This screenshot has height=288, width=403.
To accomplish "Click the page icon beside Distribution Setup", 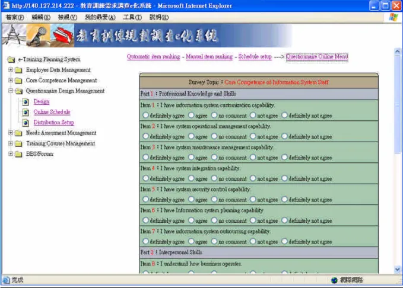I will tap(26, 123).
